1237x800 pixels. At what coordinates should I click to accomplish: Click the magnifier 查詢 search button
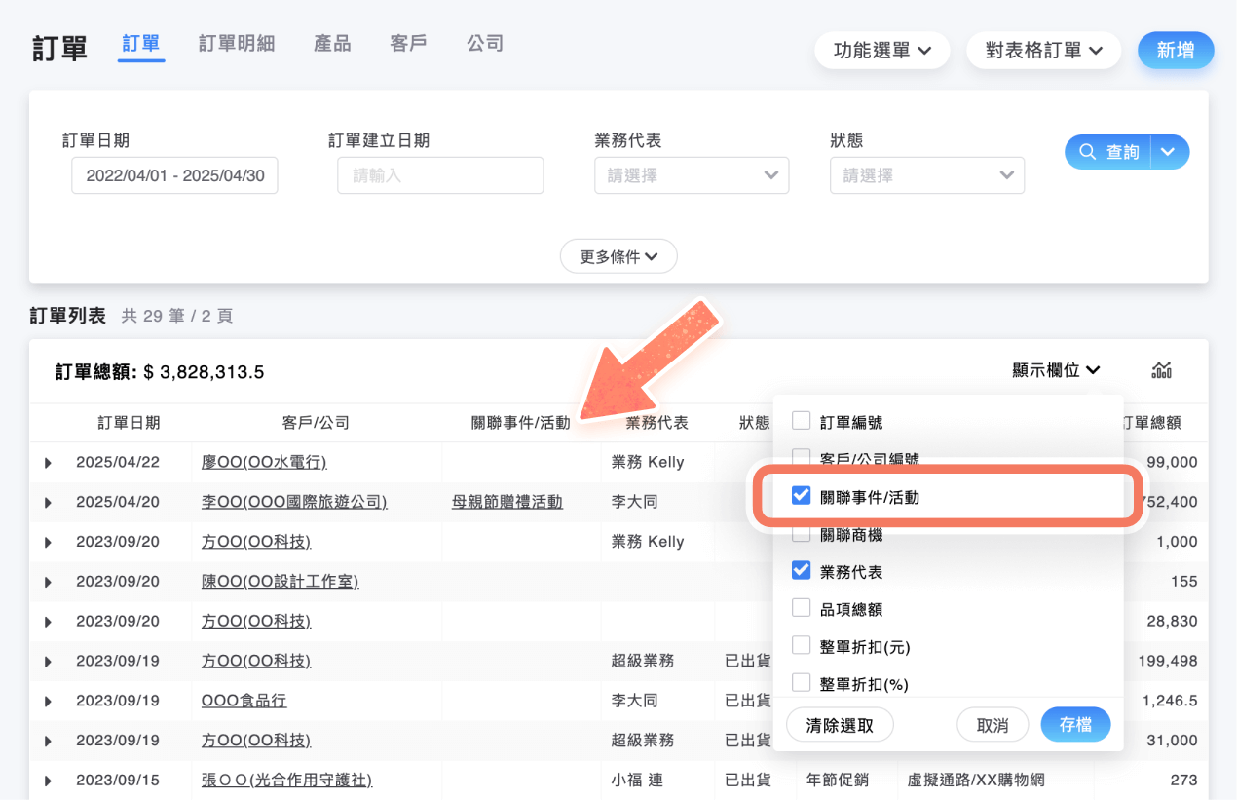tap(1109, 152)
